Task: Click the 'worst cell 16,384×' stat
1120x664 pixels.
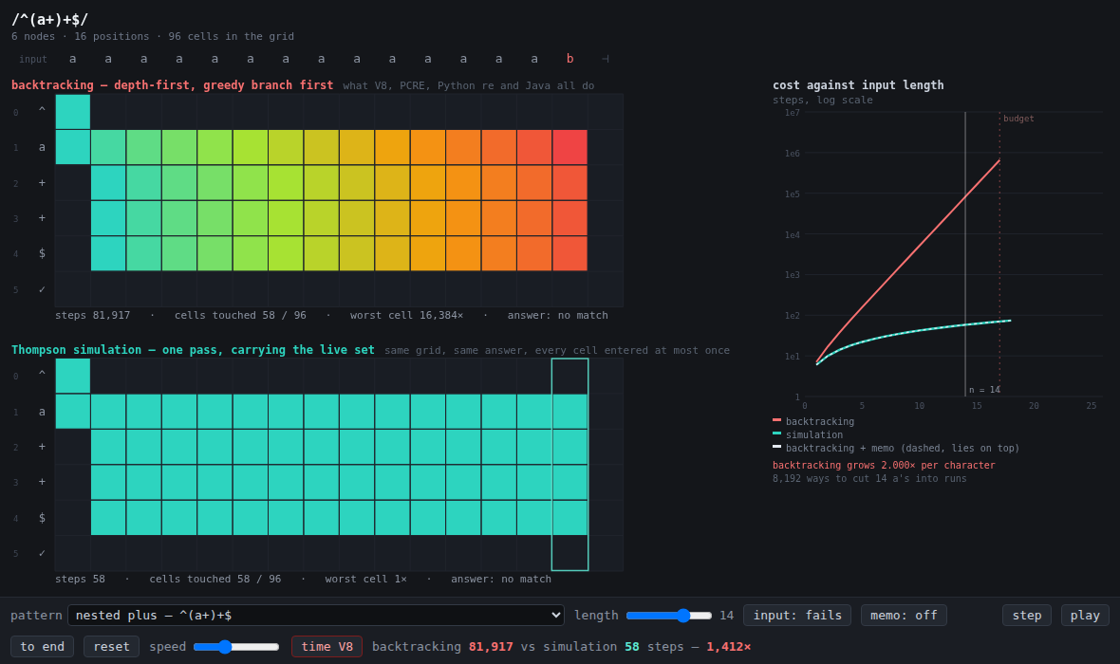Action: tap(406, 315)
